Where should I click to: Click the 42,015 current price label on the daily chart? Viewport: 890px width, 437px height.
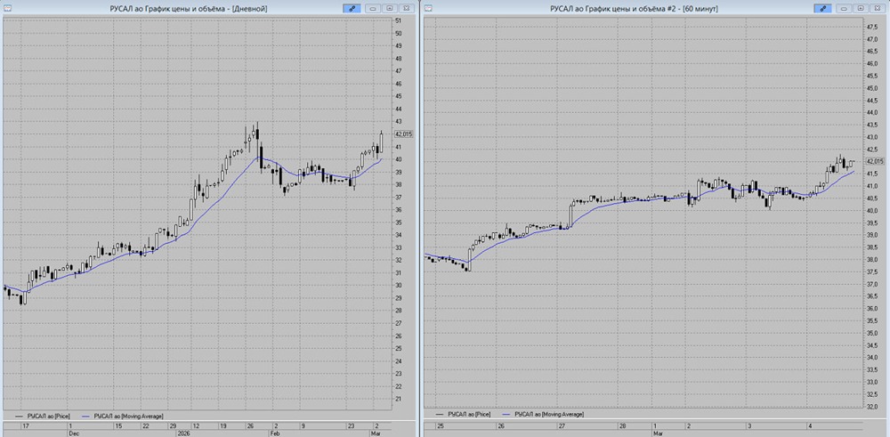coord(403,134)
